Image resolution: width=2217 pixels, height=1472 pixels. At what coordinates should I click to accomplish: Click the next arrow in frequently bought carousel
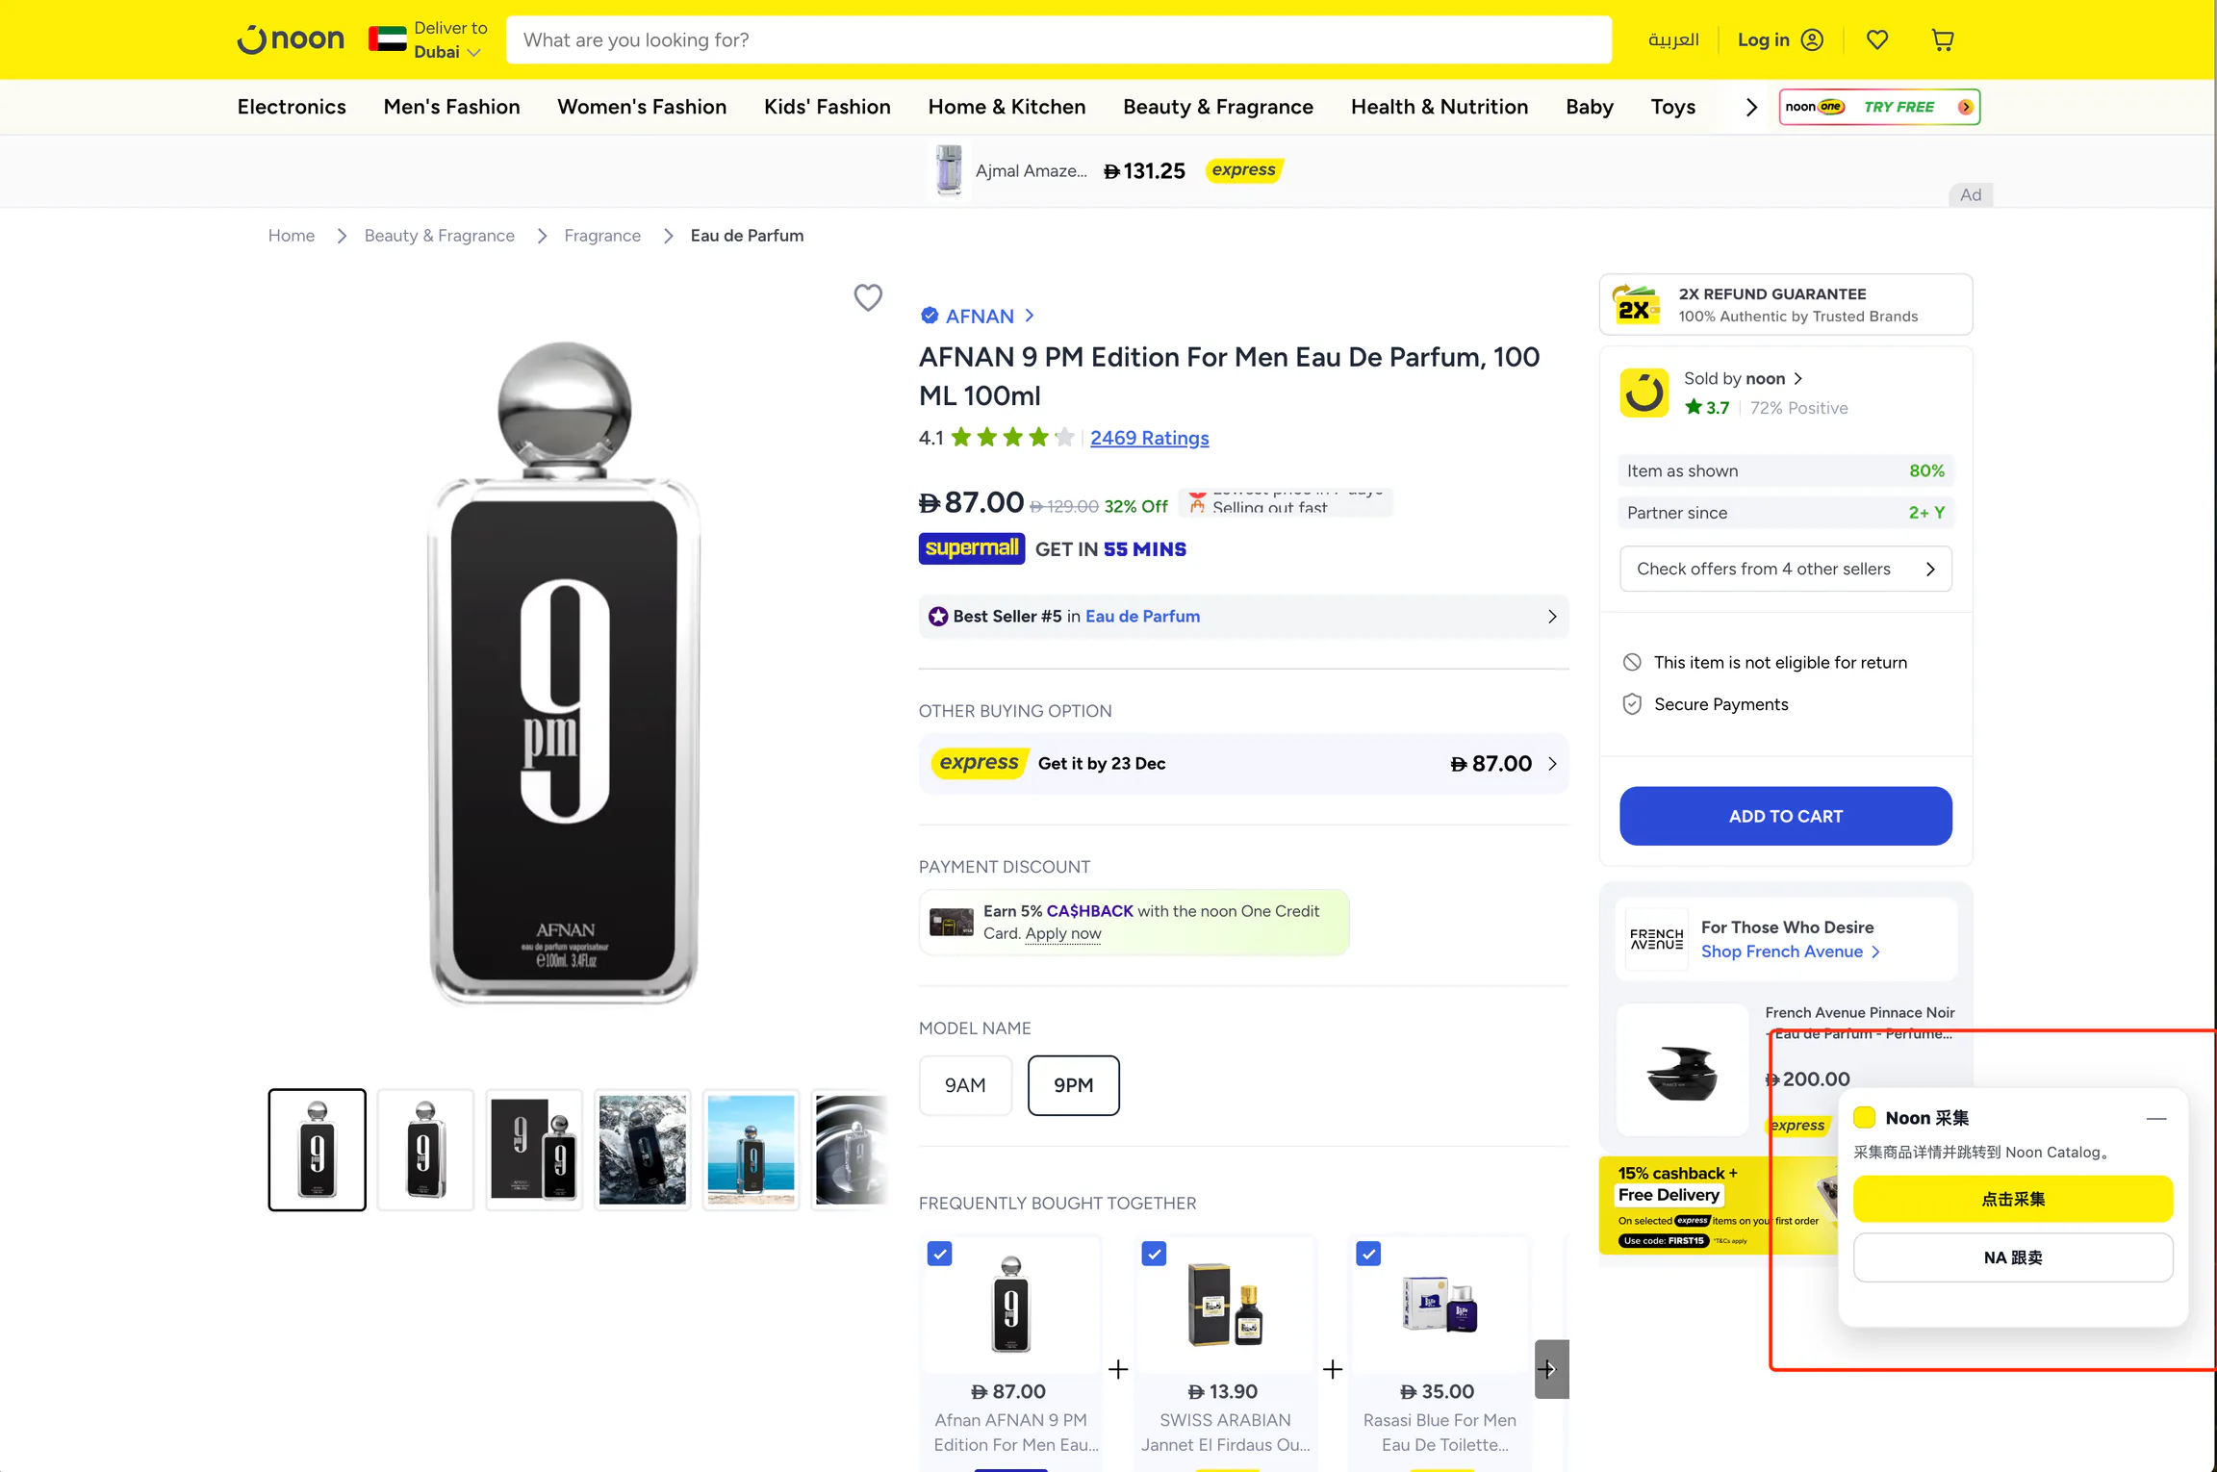1550,1368
